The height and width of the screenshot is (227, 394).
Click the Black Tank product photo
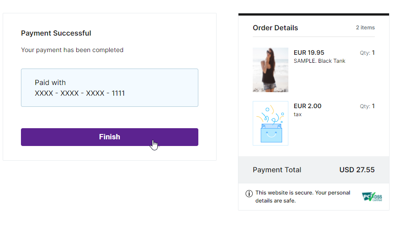click(x=270, y=70)
